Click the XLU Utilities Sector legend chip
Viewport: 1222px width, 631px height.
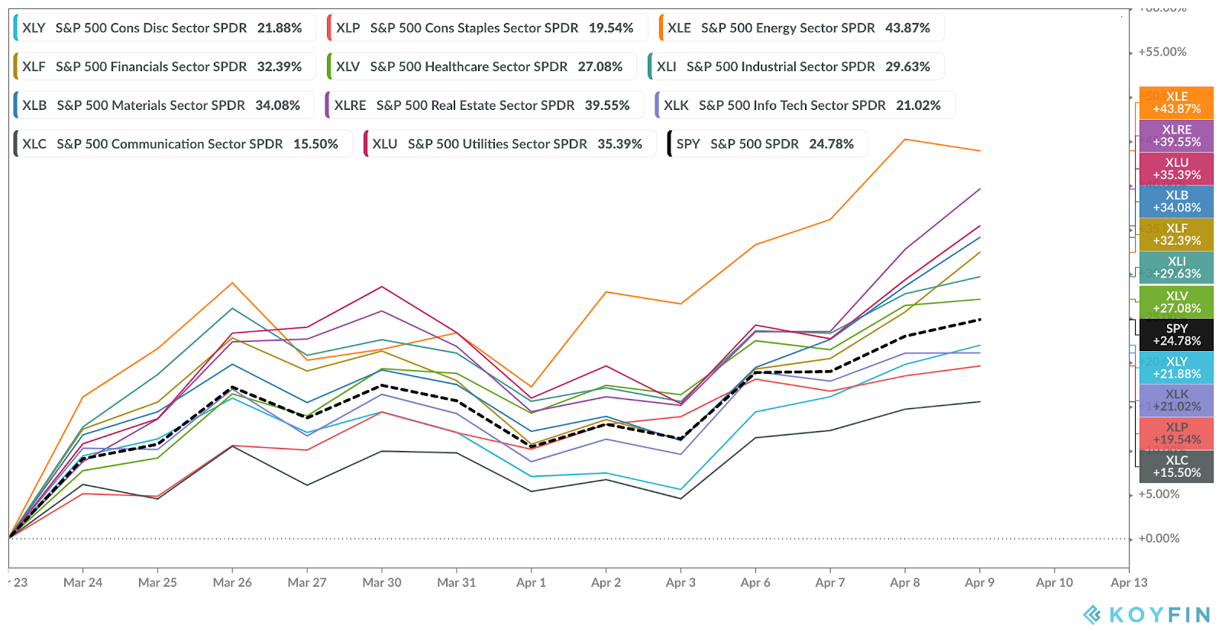pos(508,144)
